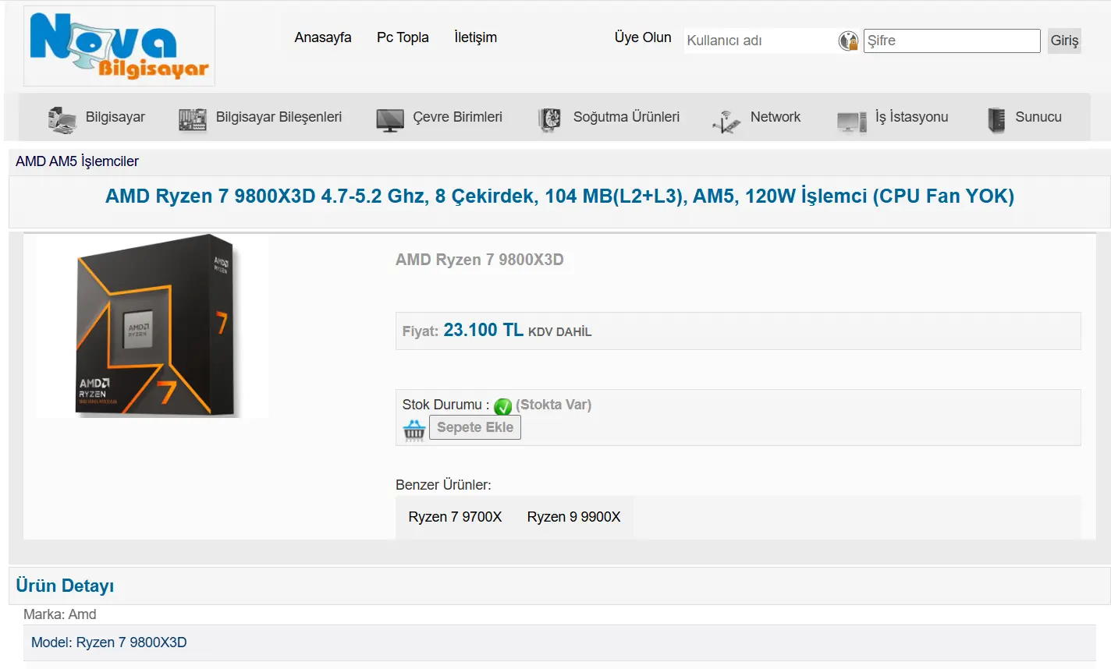Click the shopping basket icon

pyautogui.click(x=414, y=430)
